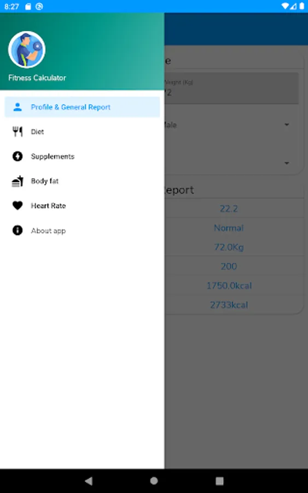308x493 pixels.
Task: Open Heart Rate calculator
Action: coord(82,205)
